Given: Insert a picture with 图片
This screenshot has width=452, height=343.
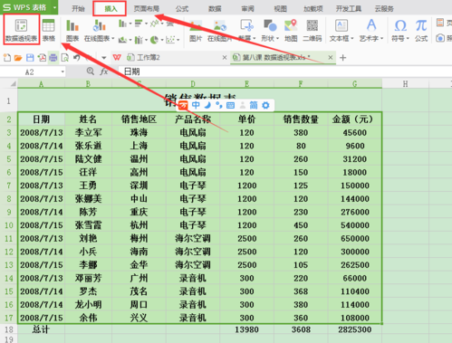Looking at the screenshot, I should 196,30.
